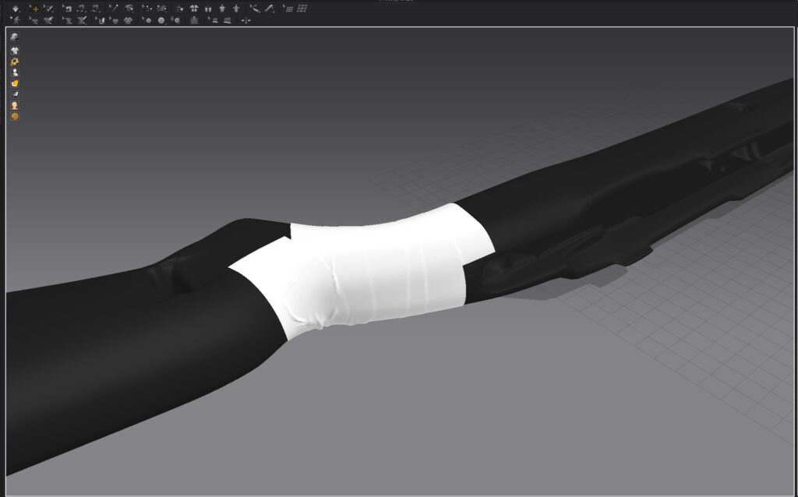Click the inward arrows symmetry icon
Image resolution: width=798 pixels, height=497 pixels.
(245, 20)
